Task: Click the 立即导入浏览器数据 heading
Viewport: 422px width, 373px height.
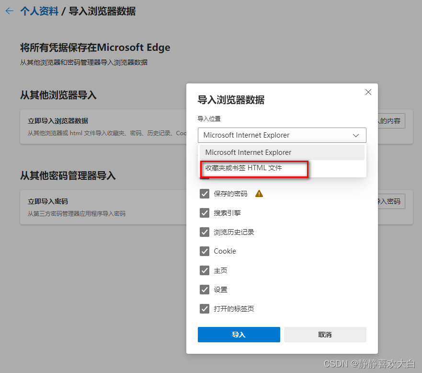Action: (x=58, y=121)
